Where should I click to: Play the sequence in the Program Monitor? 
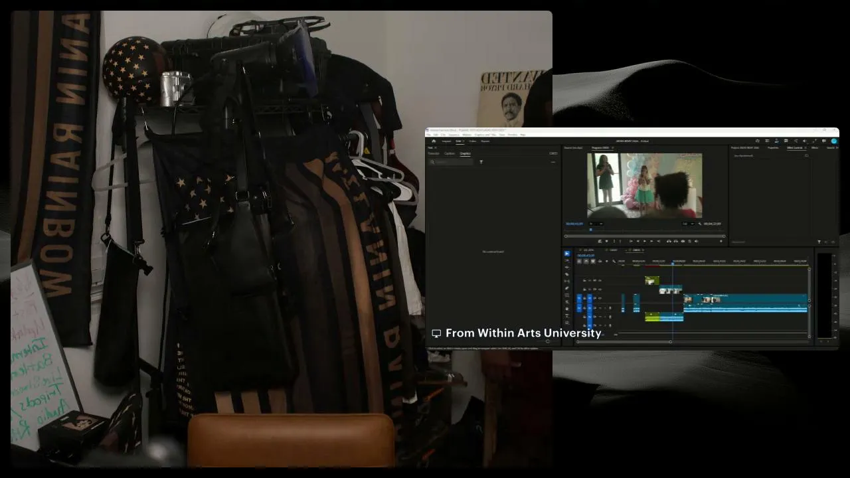click(644, 241)
